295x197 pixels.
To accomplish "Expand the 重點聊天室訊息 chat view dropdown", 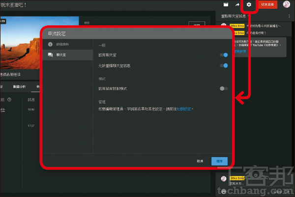I will coord(235,16).
